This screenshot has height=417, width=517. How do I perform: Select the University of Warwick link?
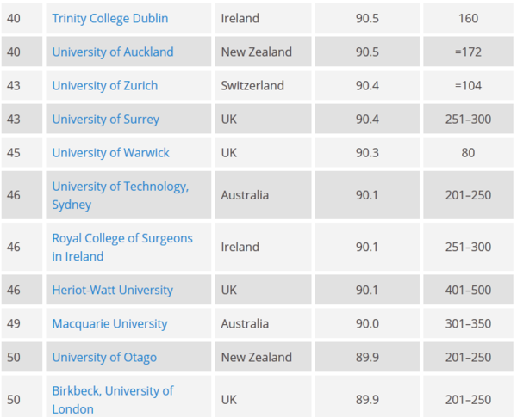[111, 153]
